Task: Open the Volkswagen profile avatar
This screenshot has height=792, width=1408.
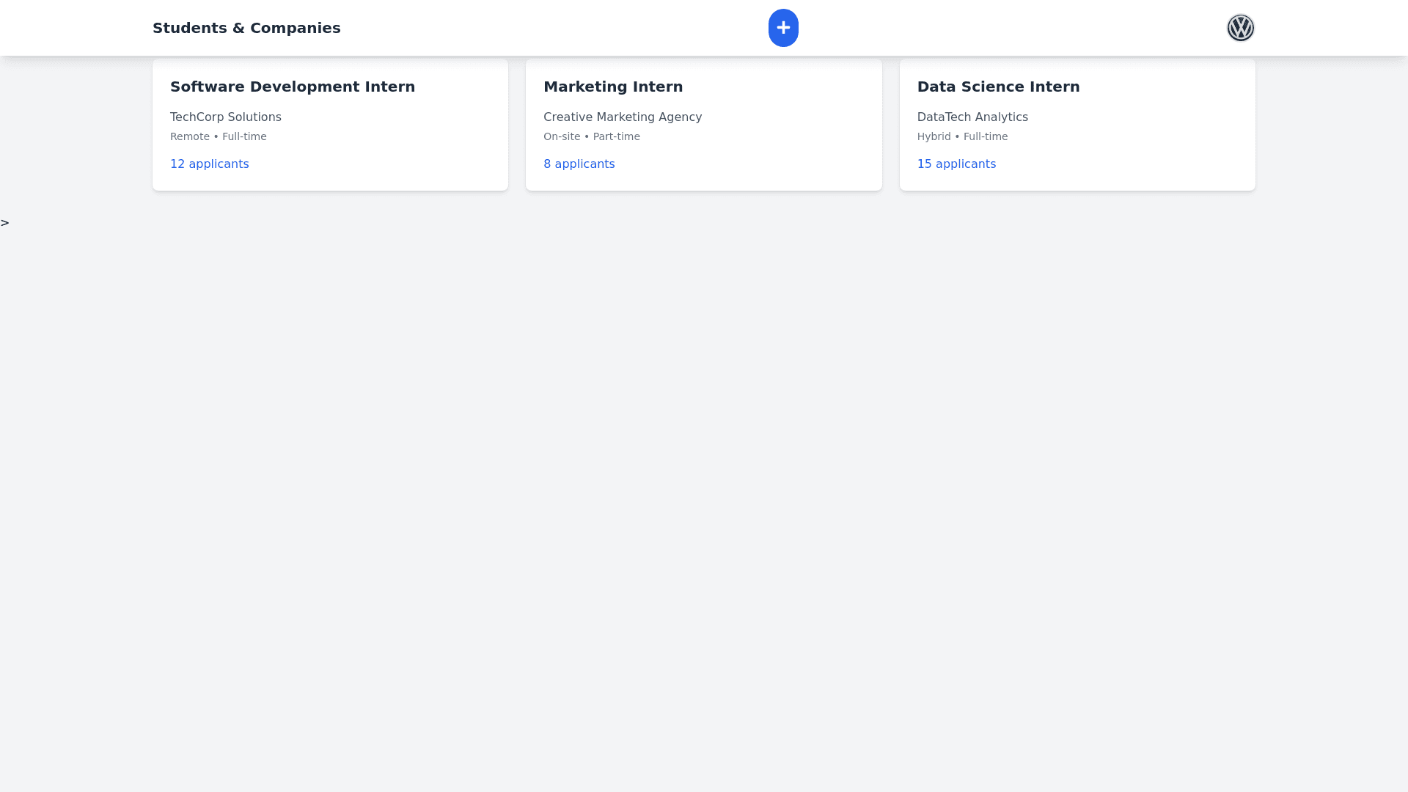Action: 1240,28
